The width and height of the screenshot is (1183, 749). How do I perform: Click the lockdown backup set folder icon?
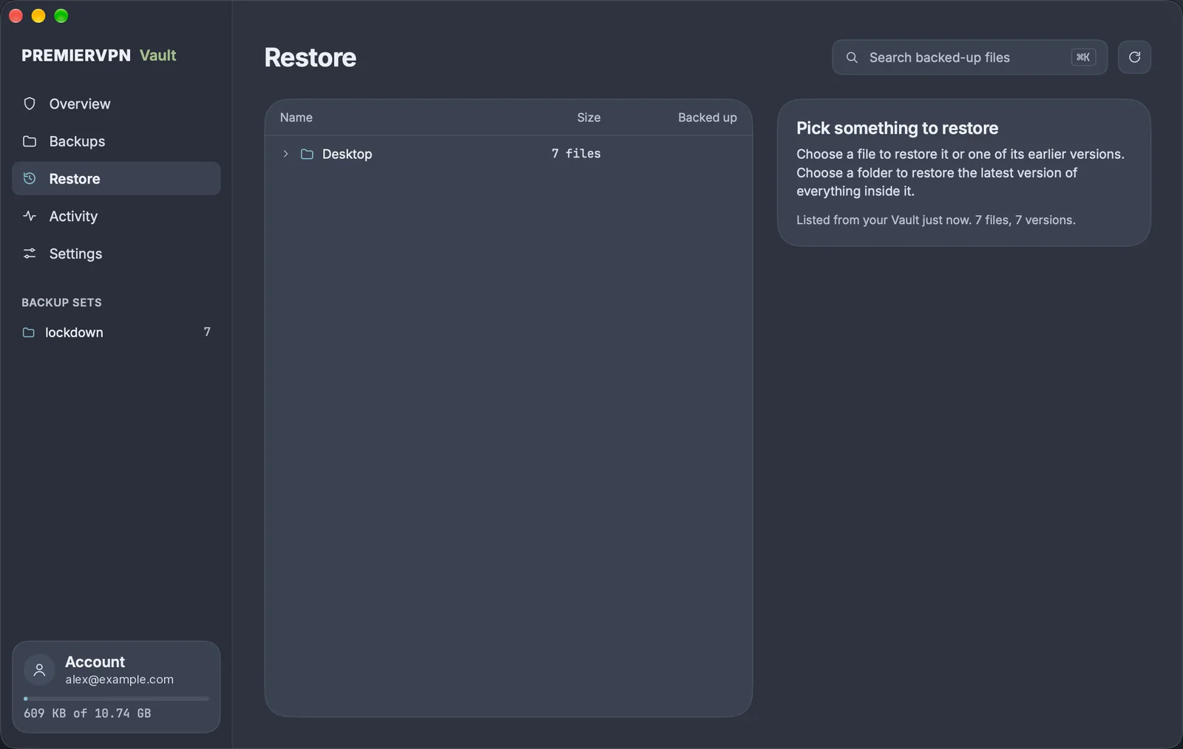(x=29, y=333)
